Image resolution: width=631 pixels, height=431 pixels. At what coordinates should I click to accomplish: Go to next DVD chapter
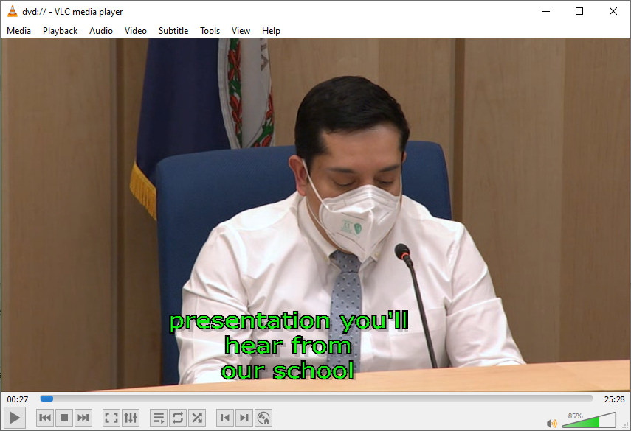tap(244, 418)
